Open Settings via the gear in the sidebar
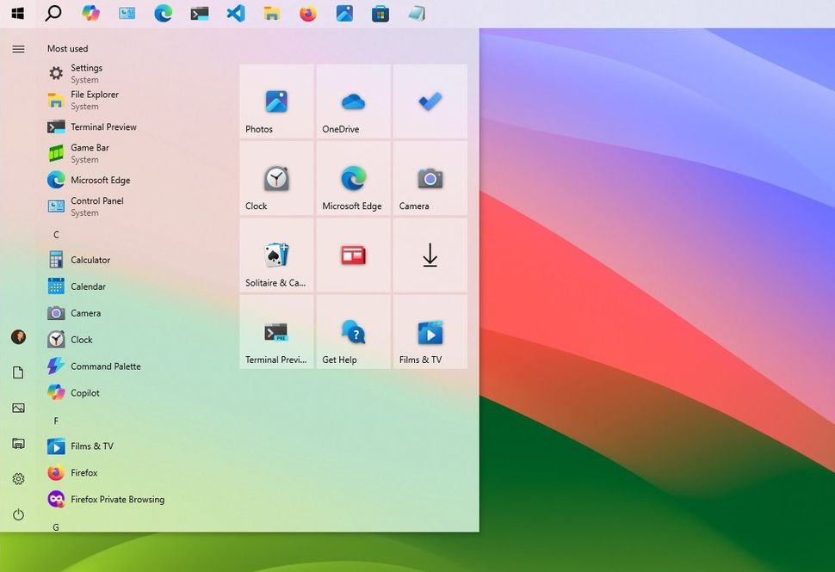This screenshot has width=835, height=572. 18,478
